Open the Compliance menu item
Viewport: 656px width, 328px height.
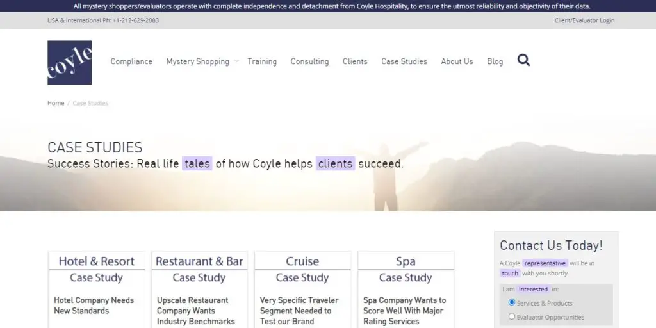pyautogui.click(x=131, y=61)
